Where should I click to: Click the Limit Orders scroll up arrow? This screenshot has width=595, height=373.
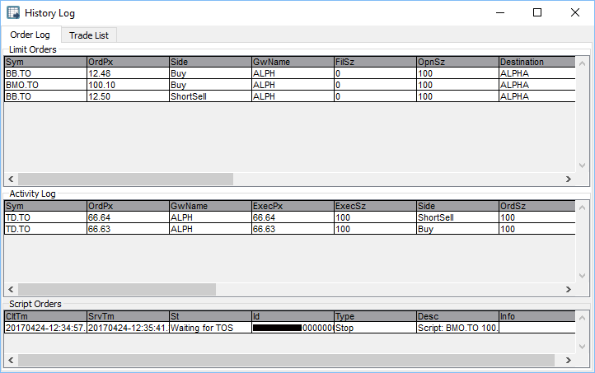(x=583, y=63)
